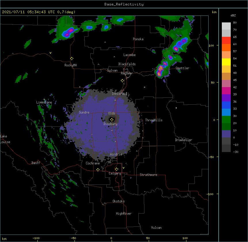Viewport: 248px width, 242px height.
Task: Select the yellow diamond marker south of RedDeer
Action: pos(123,81)
